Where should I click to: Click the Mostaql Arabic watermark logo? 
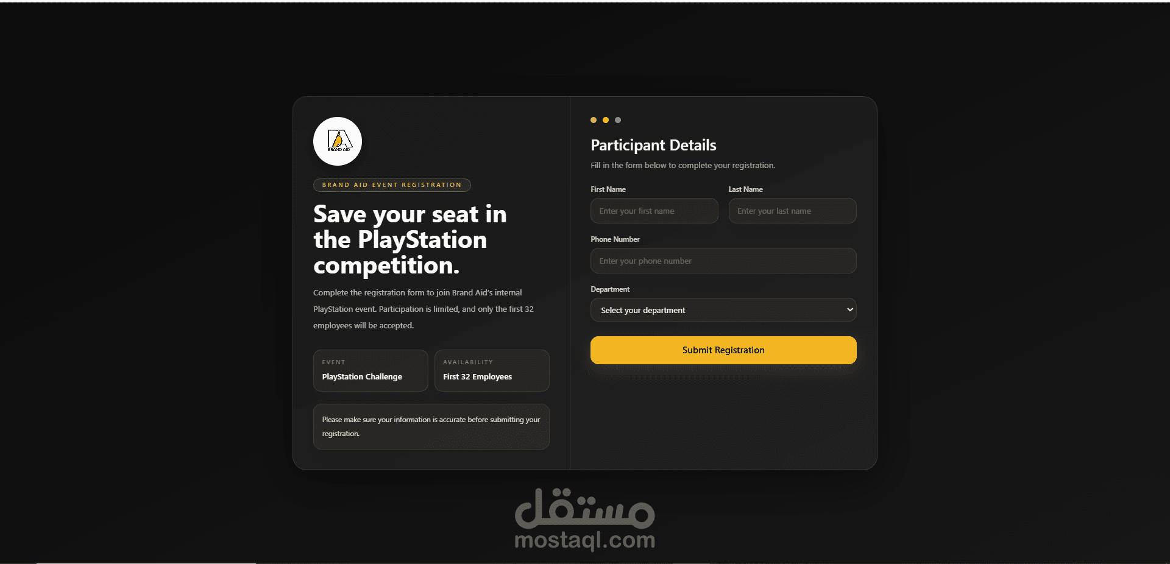click(x=584, y=508)
